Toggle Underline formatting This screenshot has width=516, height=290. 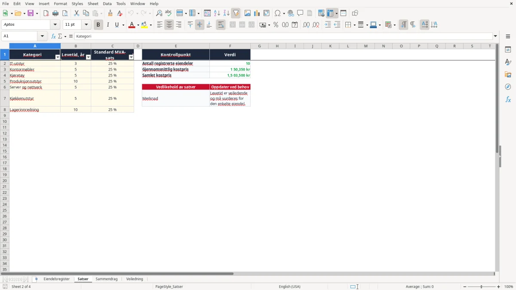117,25
